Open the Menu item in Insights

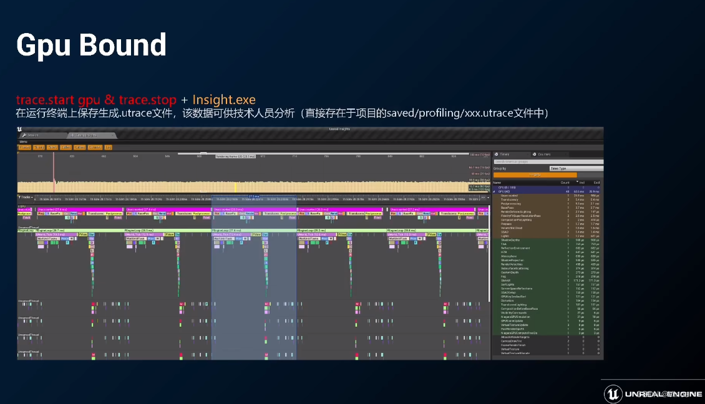(23, 142)
